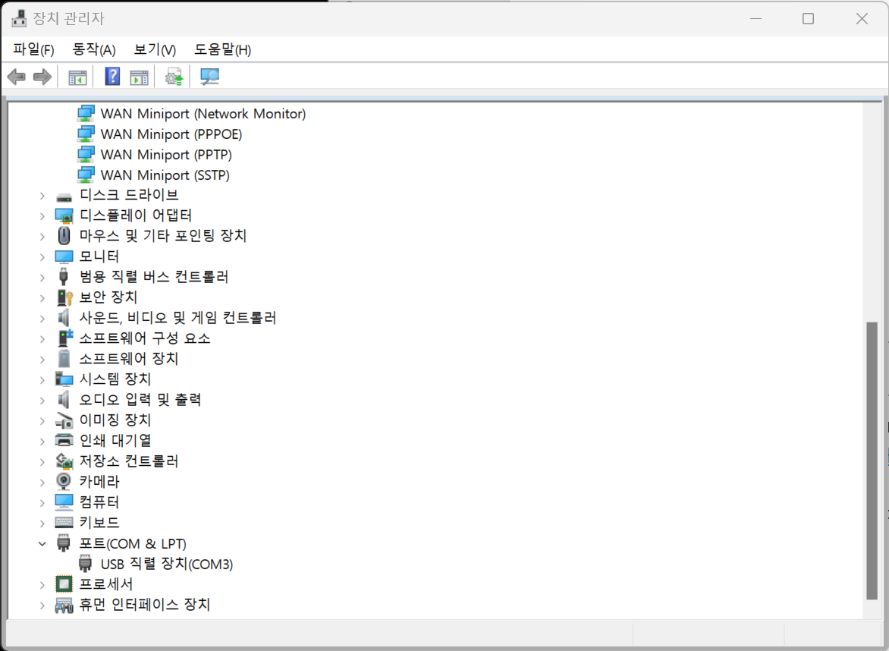Click the Back arrow toolbar icon
Image resolution: width=889 pixels, height=651 pixels.
pyautogui.click(x=17, y=77)
